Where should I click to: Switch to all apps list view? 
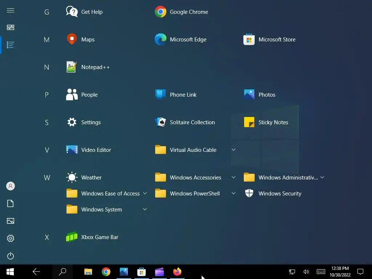click(11, 45)
